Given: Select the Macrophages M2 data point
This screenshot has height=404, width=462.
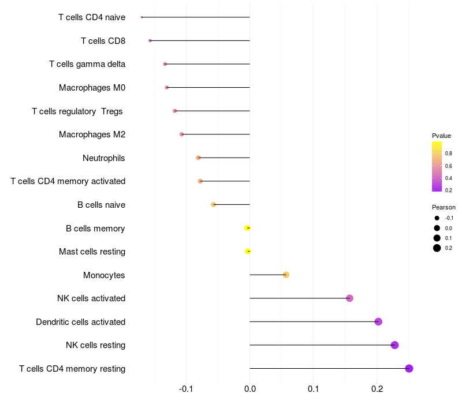Looking at the screenshot, I should click(x=181, y=134).
